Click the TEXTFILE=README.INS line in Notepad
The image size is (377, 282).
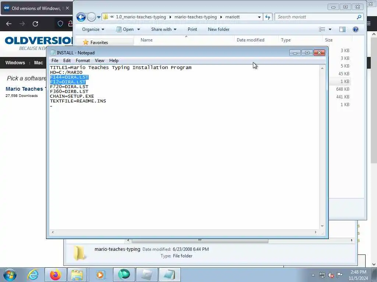coord(78,101)
